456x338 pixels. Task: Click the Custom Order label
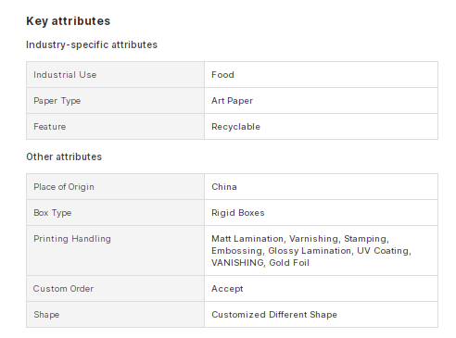coord(63,289)
